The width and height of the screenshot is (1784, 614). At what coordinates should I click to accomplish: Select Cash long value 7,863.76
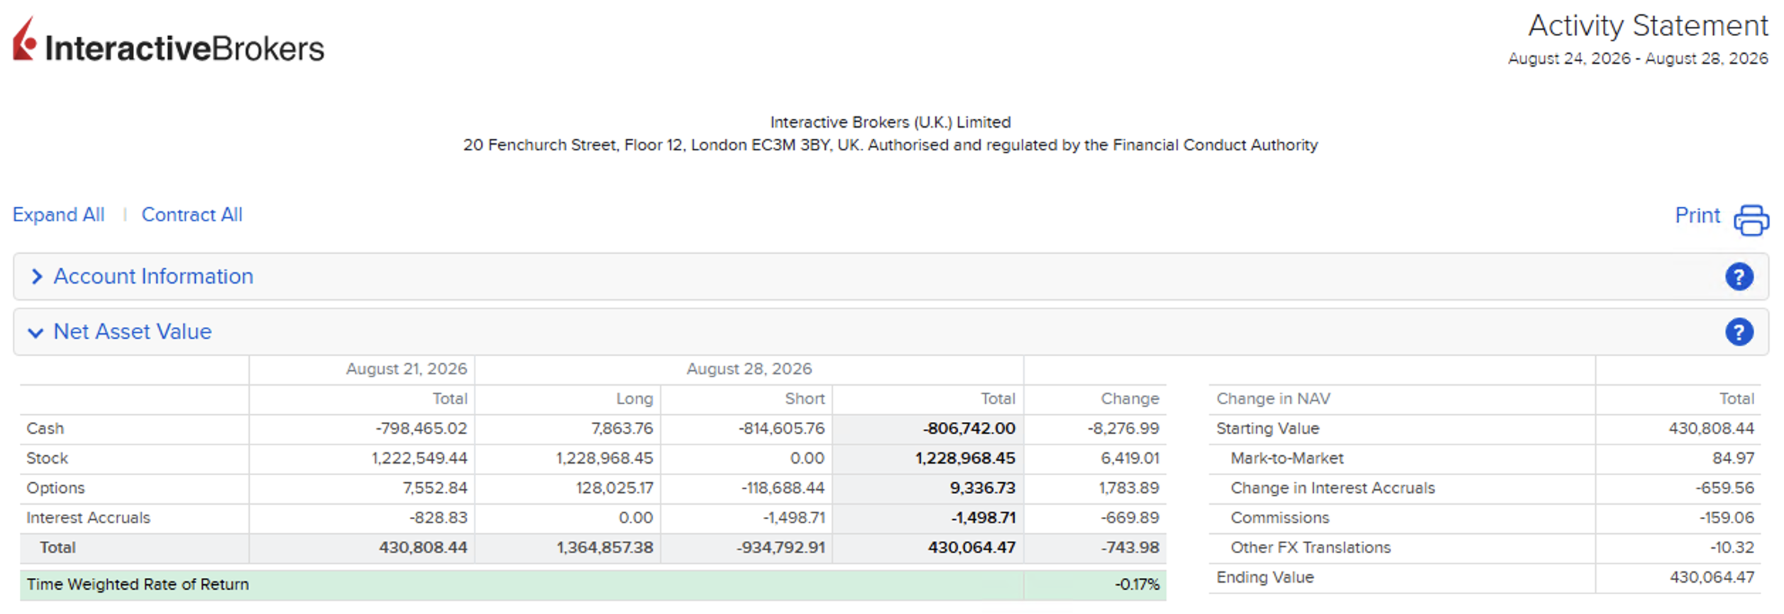point(622,428)
